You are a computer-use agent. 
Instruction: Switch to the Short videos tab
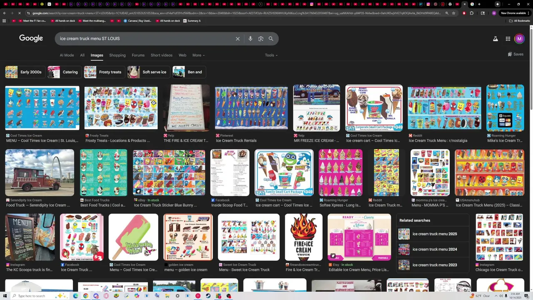click(x=162, y=55)
